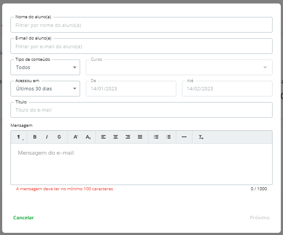The width and height of the screenshot is (283, 235).
Task: Open the paragraph style dropdown
Action: point(20,137)
